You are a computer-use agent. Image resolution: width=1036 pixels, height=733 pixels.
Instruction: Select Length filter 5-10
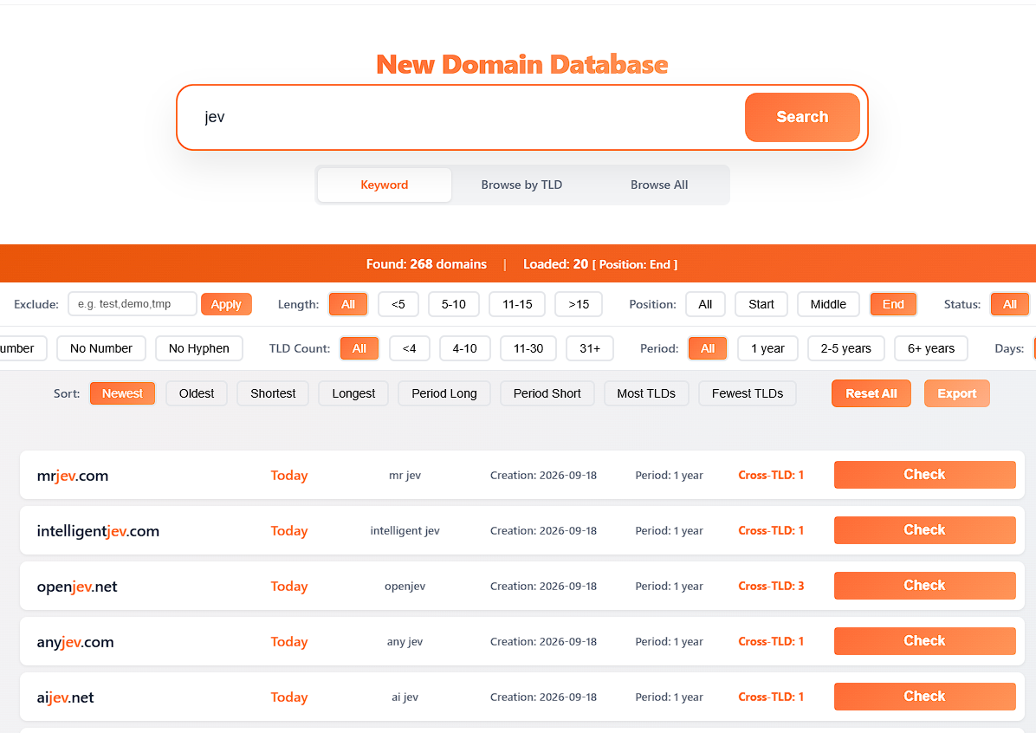tap(453, 304)
